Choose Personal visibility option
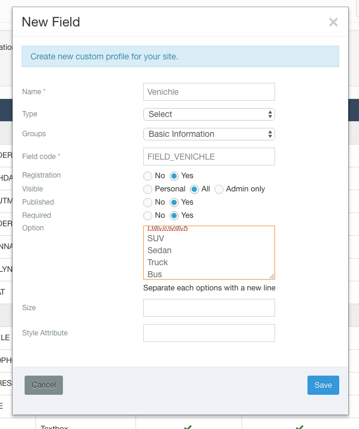Screen dimensions: 359x429 click(148, 189)
